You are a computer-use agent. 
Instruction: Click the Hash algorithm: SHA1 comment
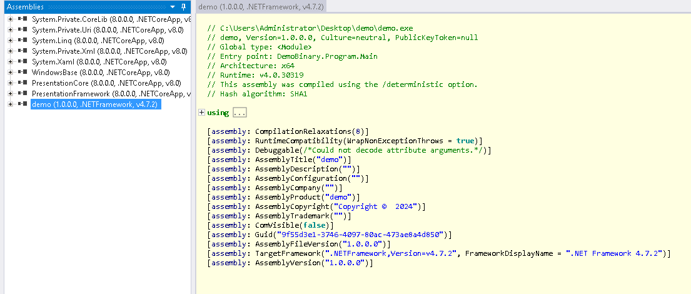258,94
